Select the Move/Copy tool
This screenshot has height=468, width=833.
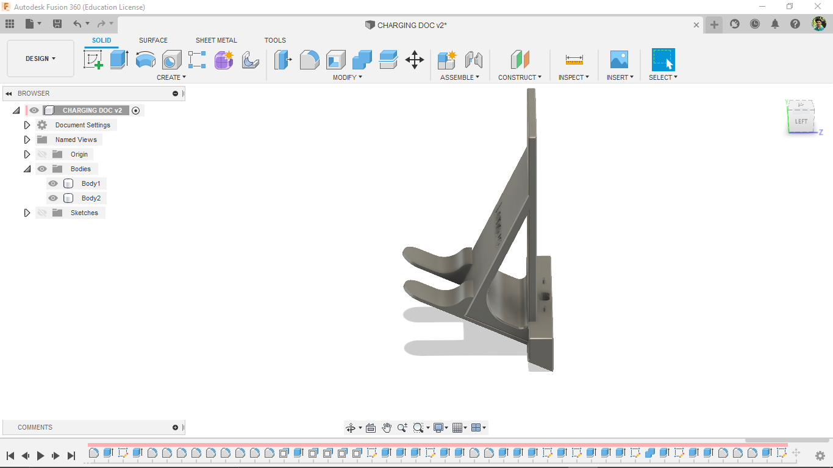(x=415, y=60)
